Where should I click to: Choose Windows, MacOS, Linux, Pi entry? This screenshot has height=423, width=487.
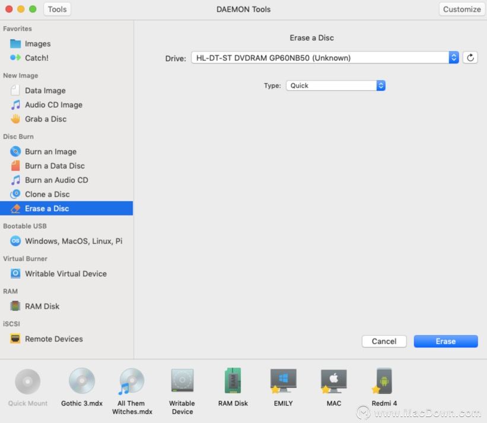coord(74,241)
